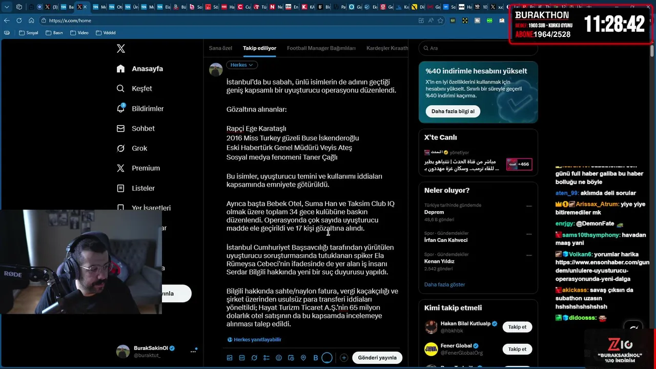
Task: Add a poll to post
Action: coord(266,358)
